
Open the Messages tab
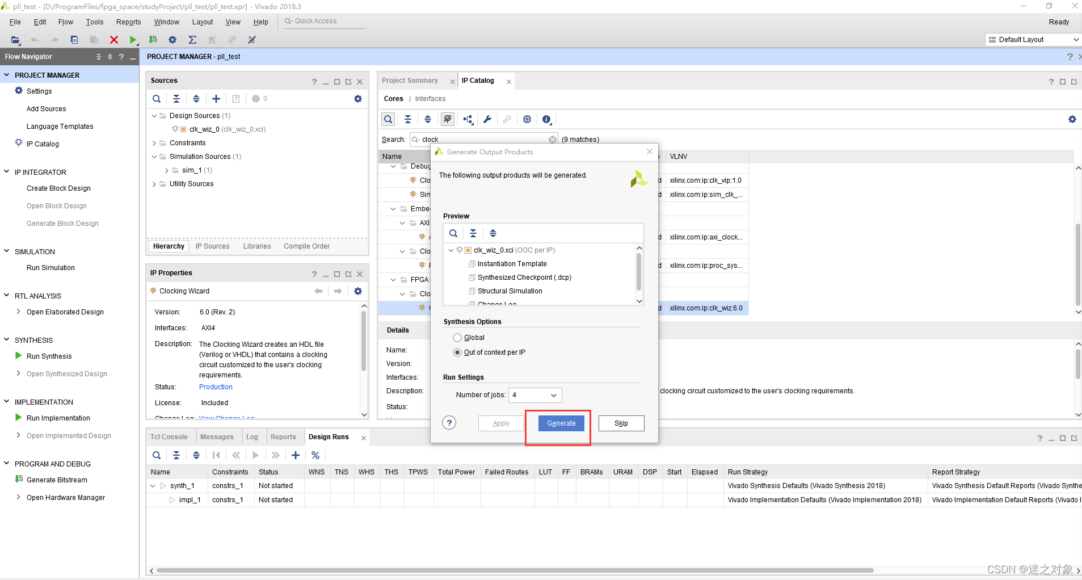(x=217, y=437)
